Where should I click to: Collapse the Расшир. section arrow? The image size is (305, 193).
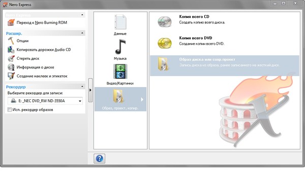tap(82, 33)
